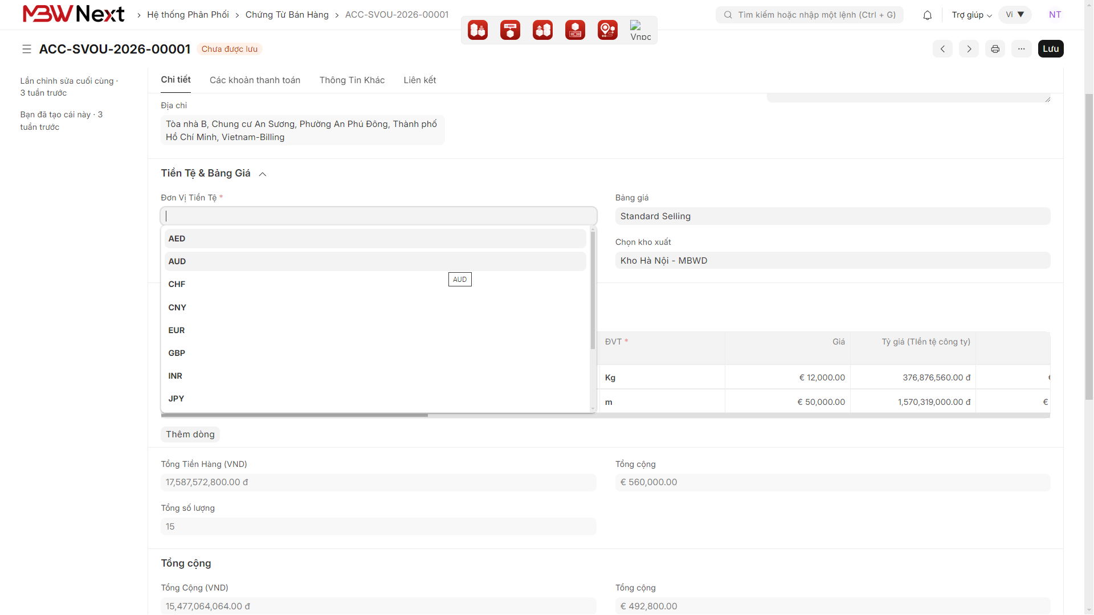This screenshot has width=1094, height=615.
Task: Open the stock import boxes app icon
Action: pyautogui.click(x=477, y=30)
